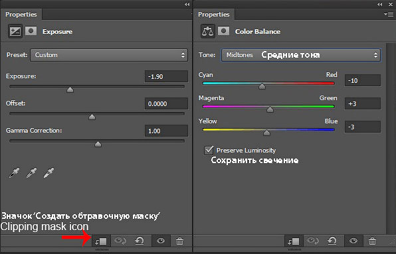Viewport: 396px width, 254px height.
Task: Select the layer mask icon beside Exposure
Action: (31, 31)
